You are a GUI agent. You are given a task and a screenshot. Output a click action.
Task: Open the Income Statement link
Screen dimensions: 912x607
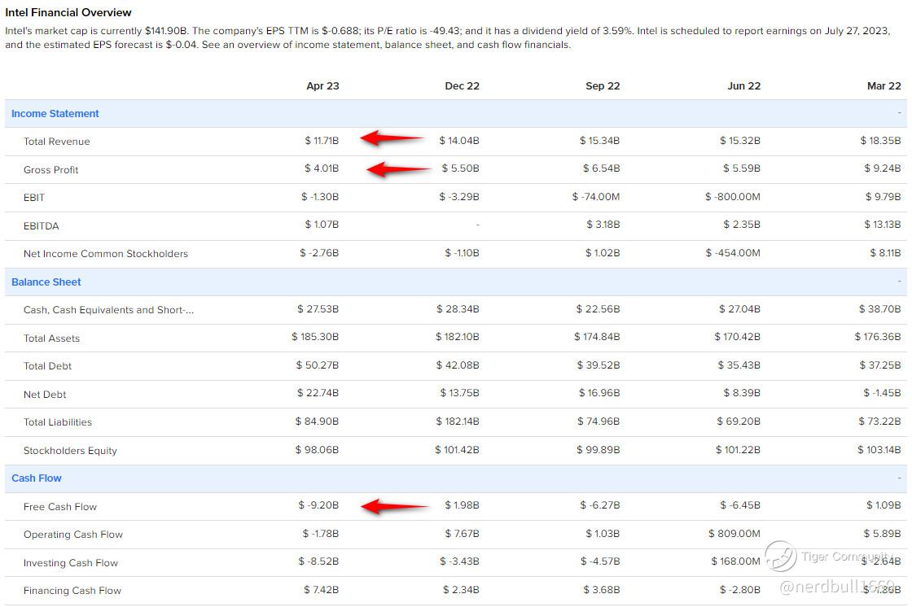point(55,113)
